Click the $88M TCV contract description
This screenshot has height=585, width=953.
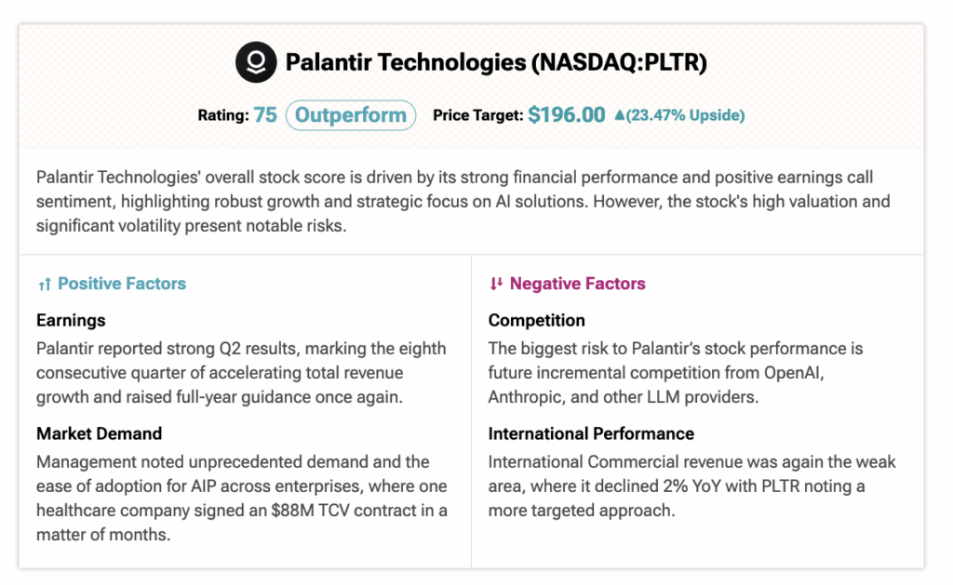coord(241,499)
